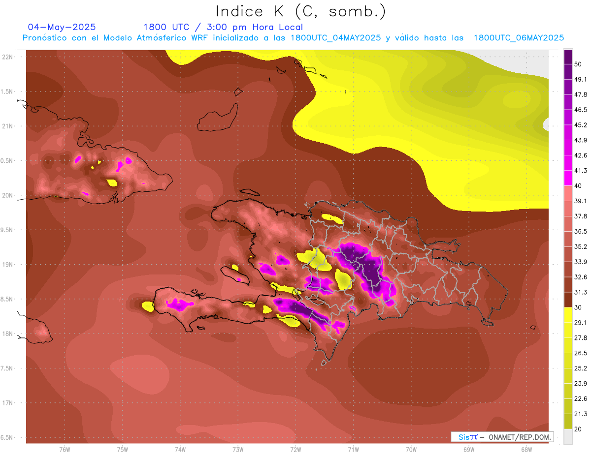The width and height of the screenshot is (591, 456).
Task: Pick the colorbar value "21.3"
Action: tap(581, 414)
